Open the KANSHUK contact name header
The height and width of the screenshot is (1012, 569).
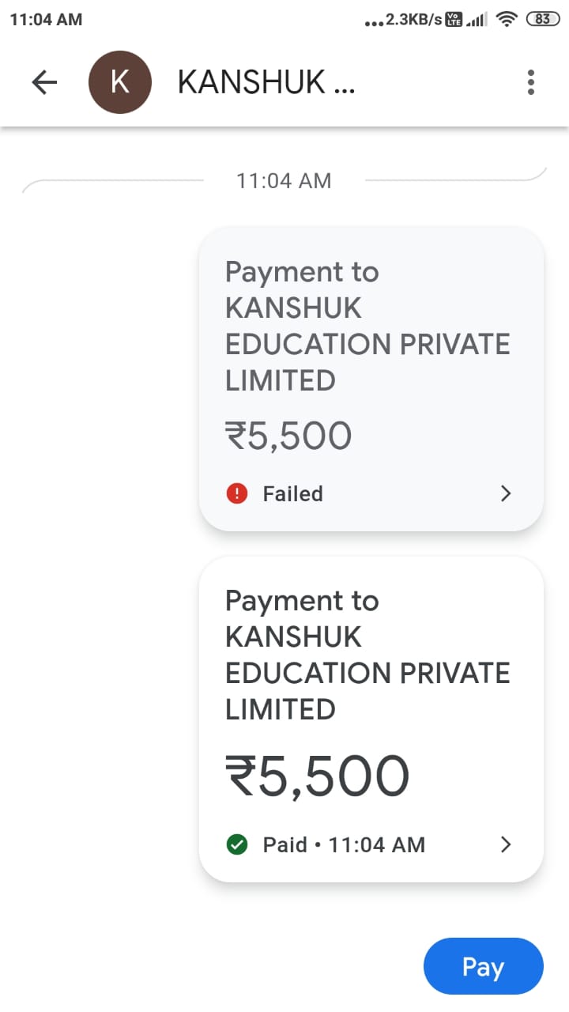(266, 82)
